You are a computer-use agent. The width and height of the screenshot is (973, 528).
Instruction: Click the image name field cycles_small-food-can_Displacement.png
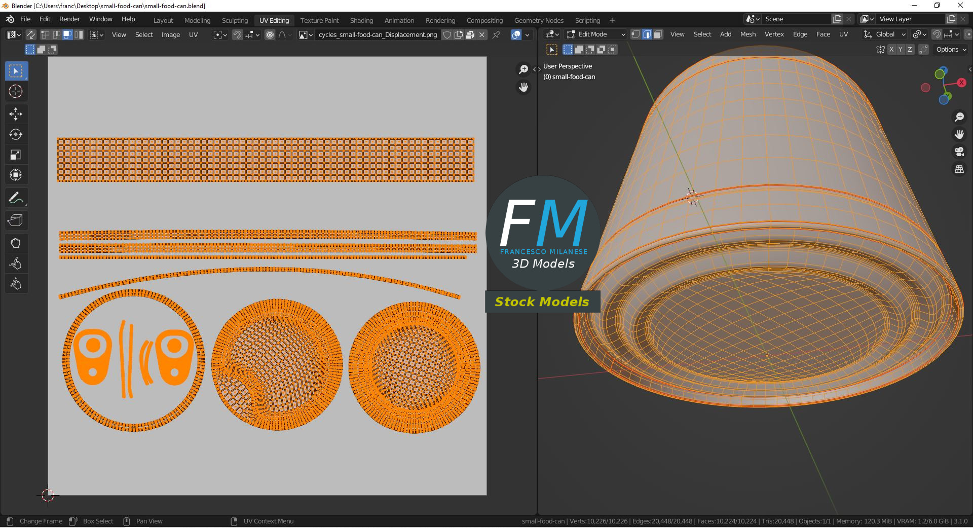[378, 35]
